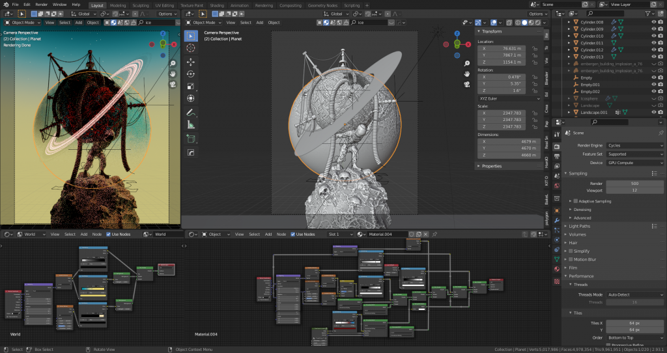Switch to the Geometry Nodes workspace tab
The height and width of the screenshot is (353, 667).
click(x=322, y=5)
